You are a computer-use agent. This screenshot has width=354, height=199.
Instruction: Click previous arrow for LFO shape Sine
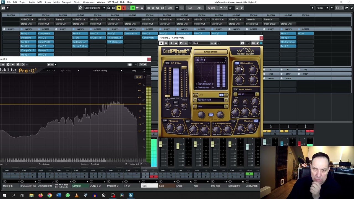pos(195,106)
